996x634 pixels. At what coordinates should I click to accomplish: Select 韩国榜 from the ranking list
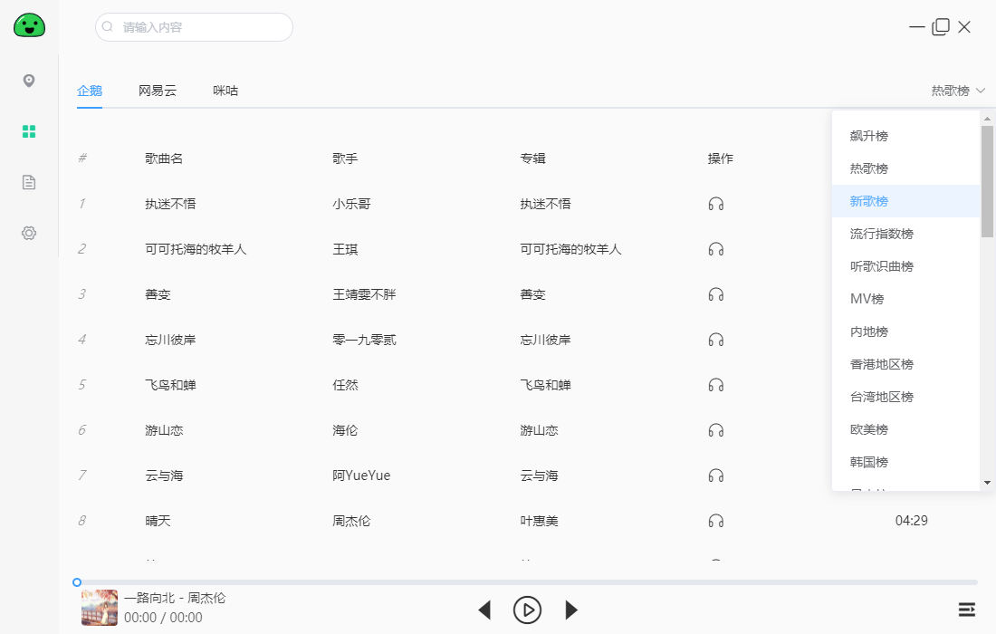point(870,461)
